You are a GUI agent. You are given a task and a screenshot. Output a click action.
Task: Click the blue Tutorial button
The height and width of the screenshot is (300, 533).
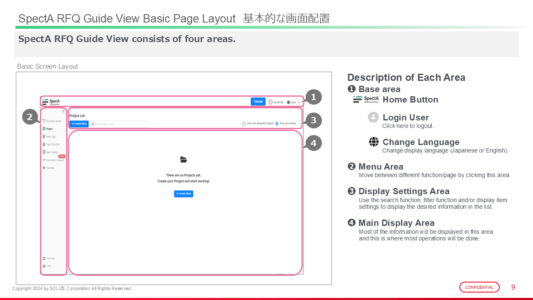click(x=258, y=102)
